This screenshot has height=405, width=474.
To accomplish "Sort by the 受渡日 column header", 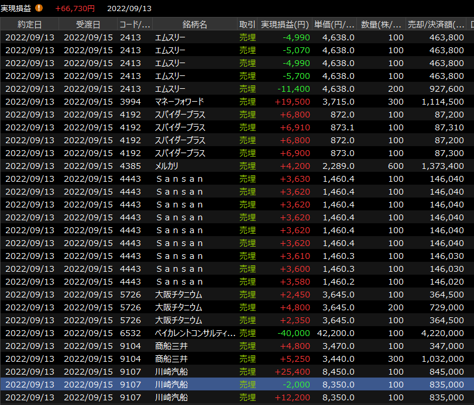I will click(x=88, y=25).
